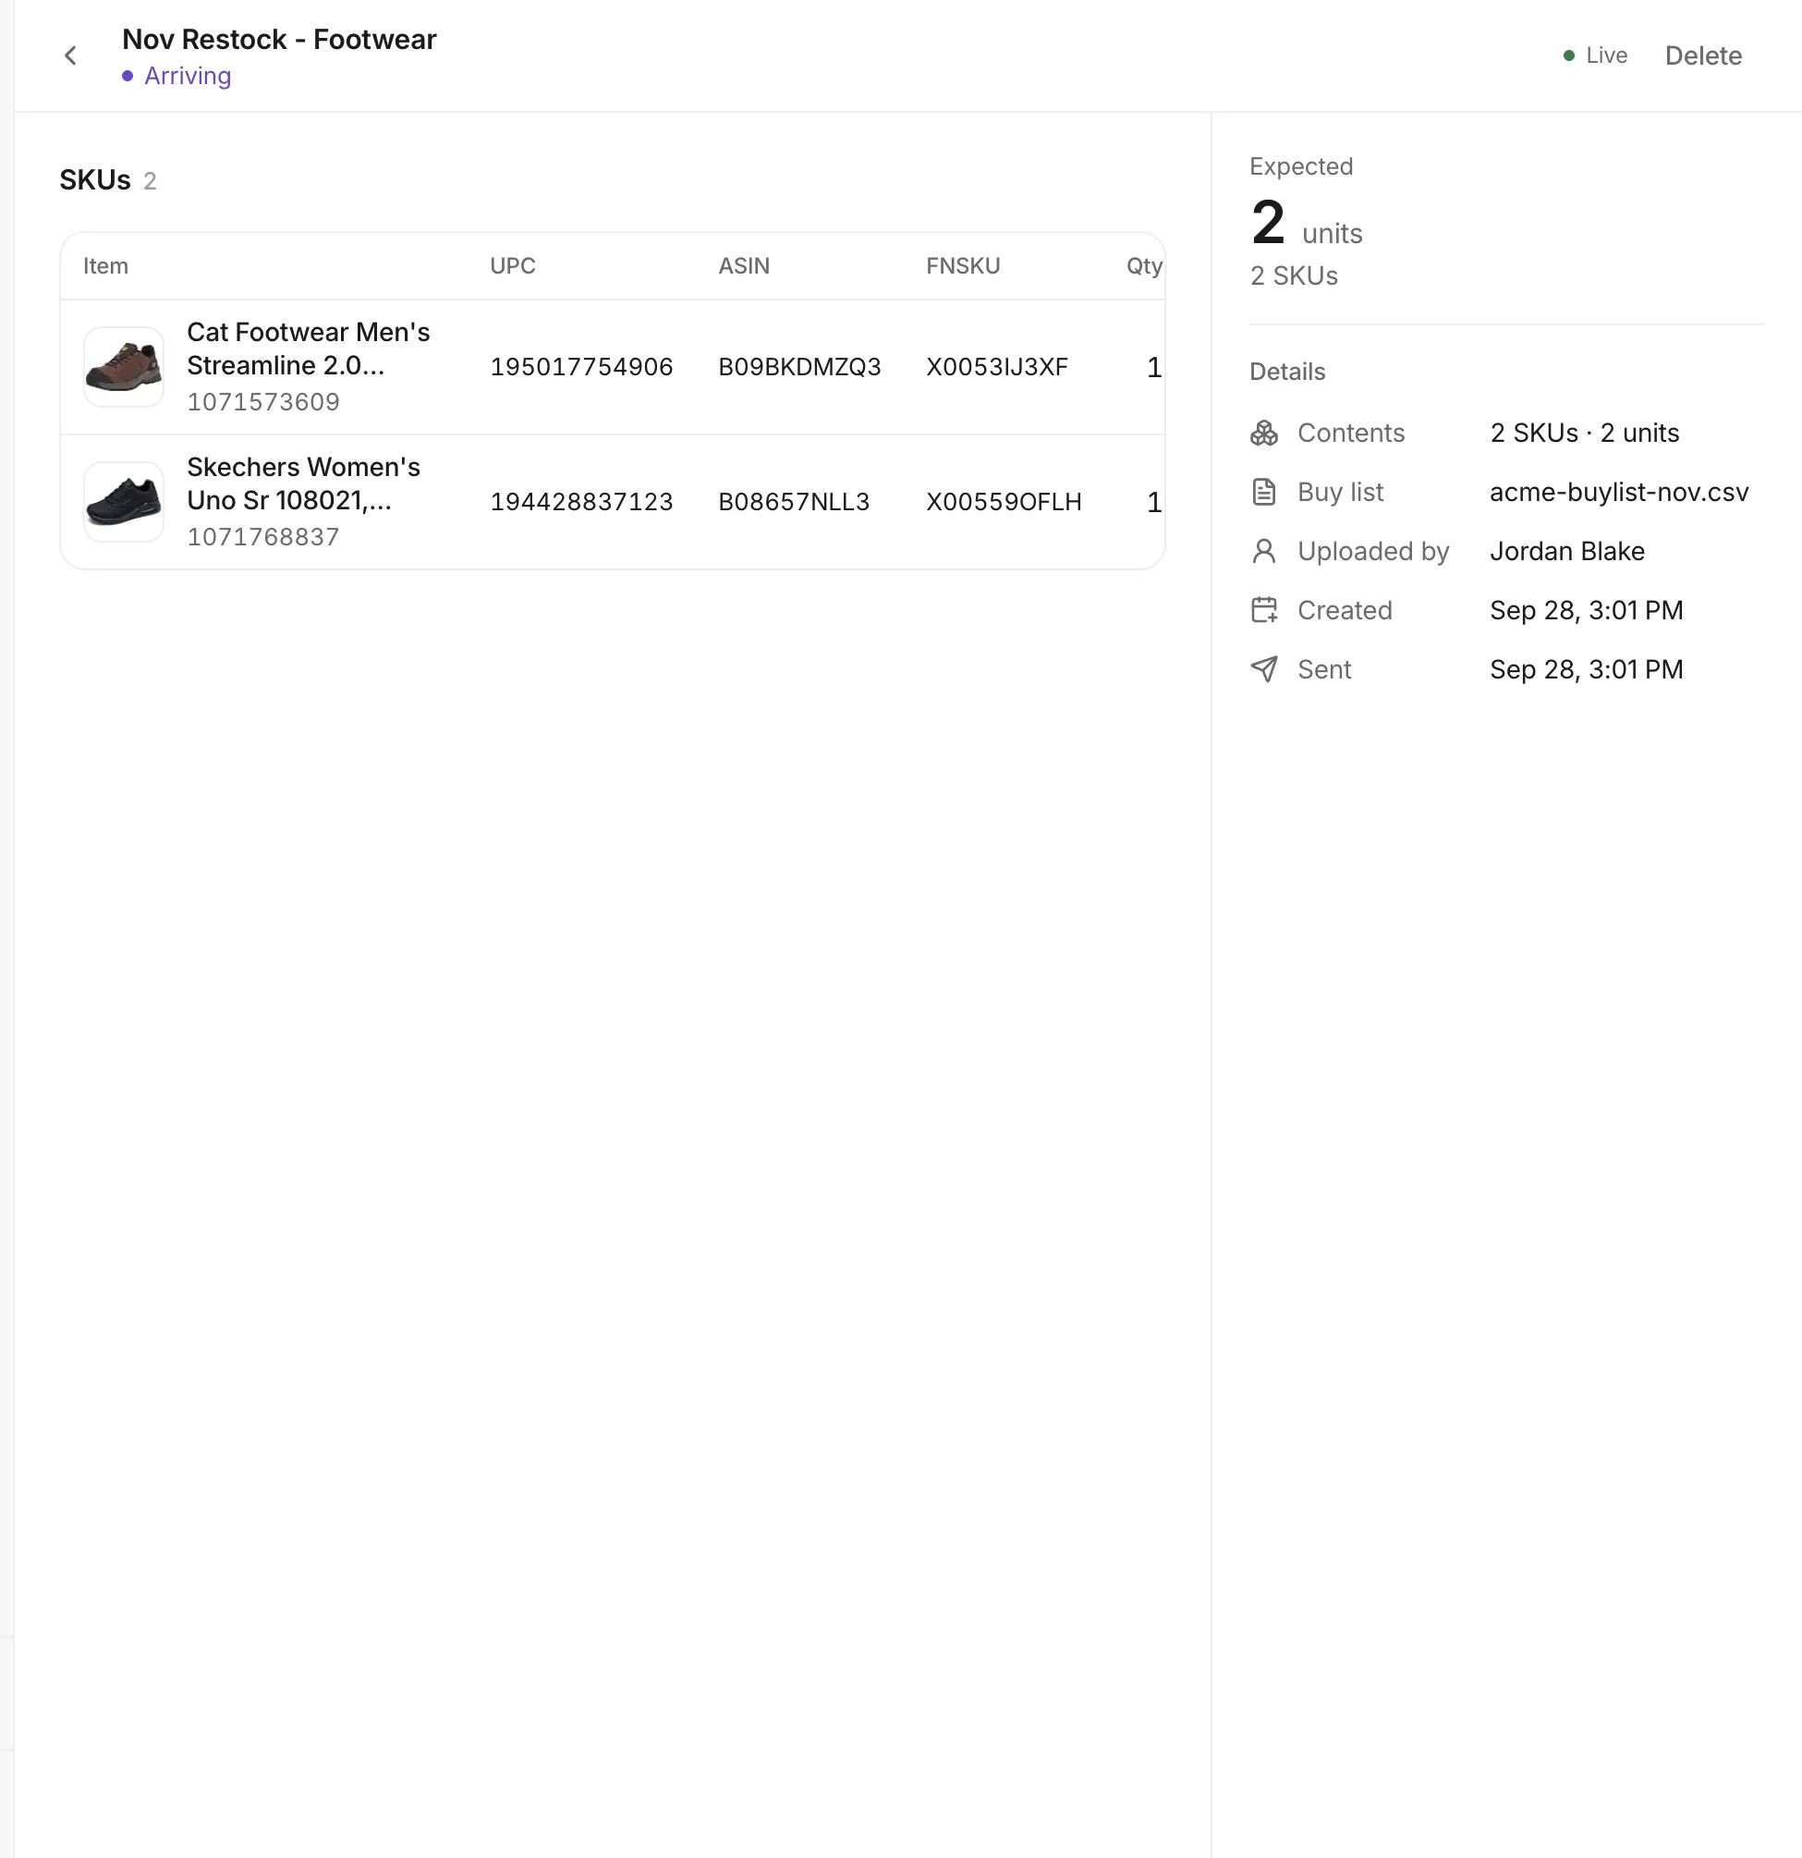Click FNSKU X0053IJ3XF

click(996, 367)
